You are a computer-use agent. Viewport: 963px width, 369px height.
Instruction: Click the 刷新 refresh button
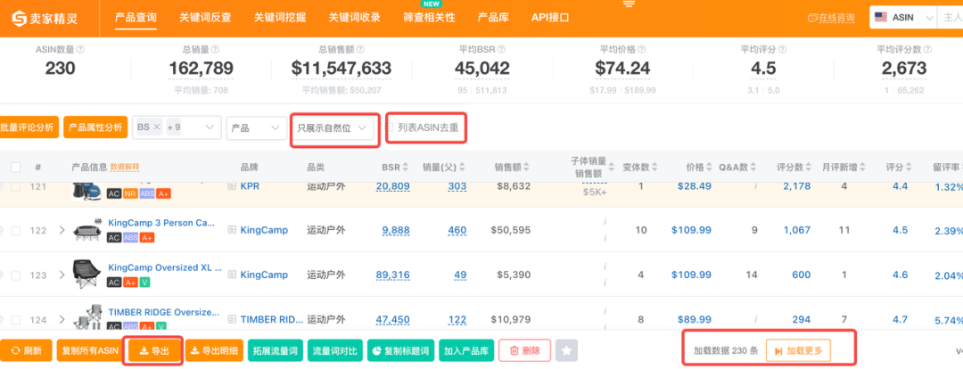[27, 350]
